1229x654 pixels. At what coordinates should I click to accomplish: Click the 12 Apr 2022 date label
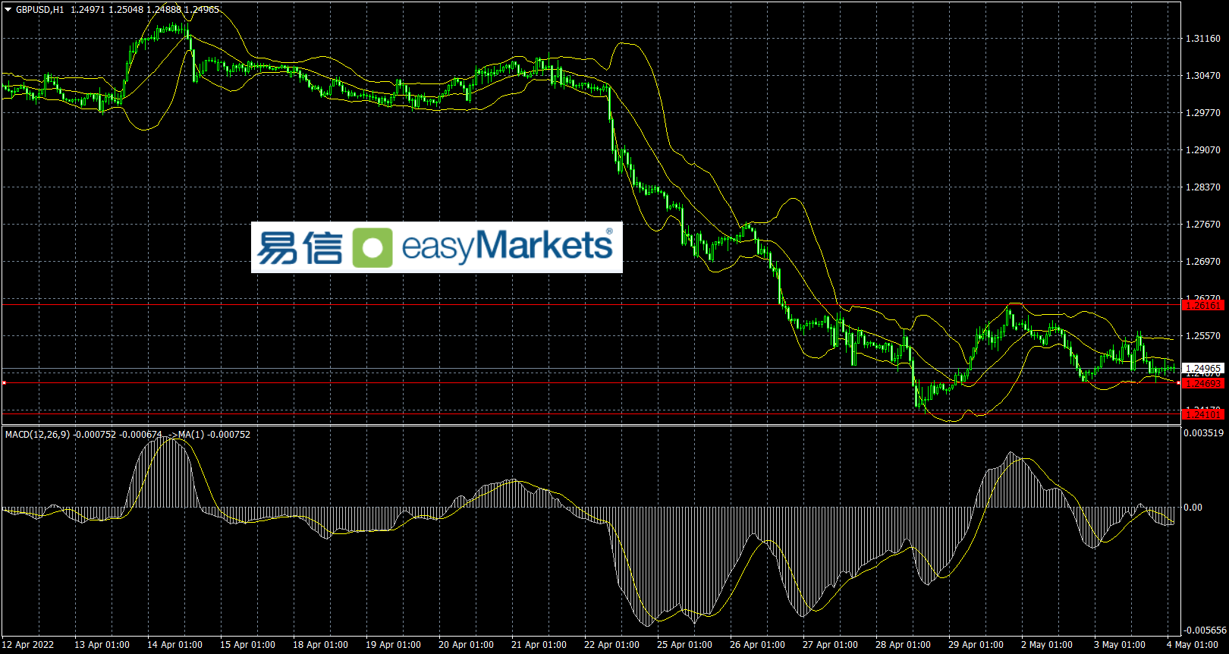pyautogui.click(x=28, y=645)
